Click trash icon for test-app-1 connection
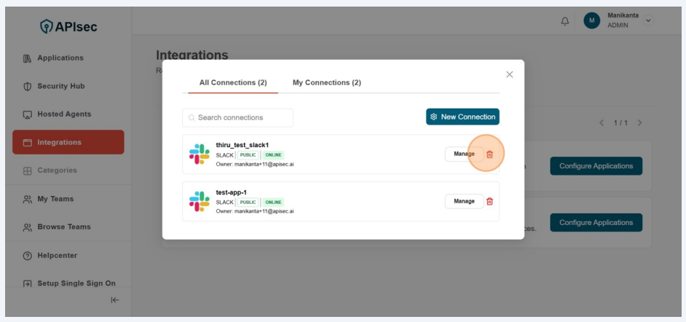 point(489,202)
